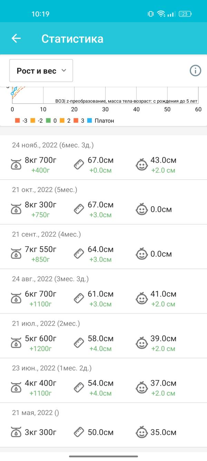Viewport: 207px width, 461px height.
Task: Toggle the blue Платон legend series
Action: 101,121
